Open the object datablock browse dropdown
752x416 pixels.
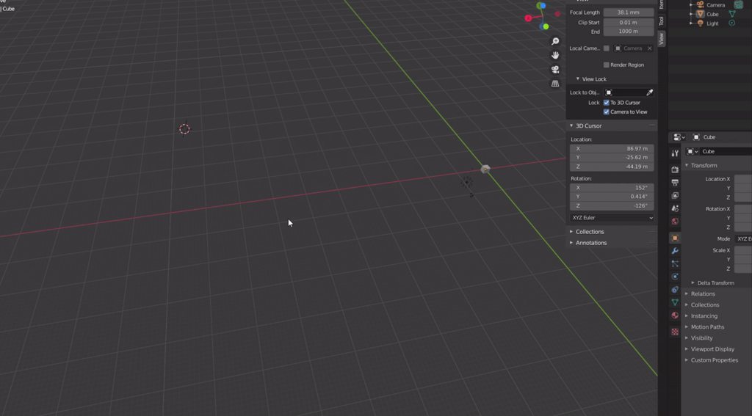[x=692, y=151]
